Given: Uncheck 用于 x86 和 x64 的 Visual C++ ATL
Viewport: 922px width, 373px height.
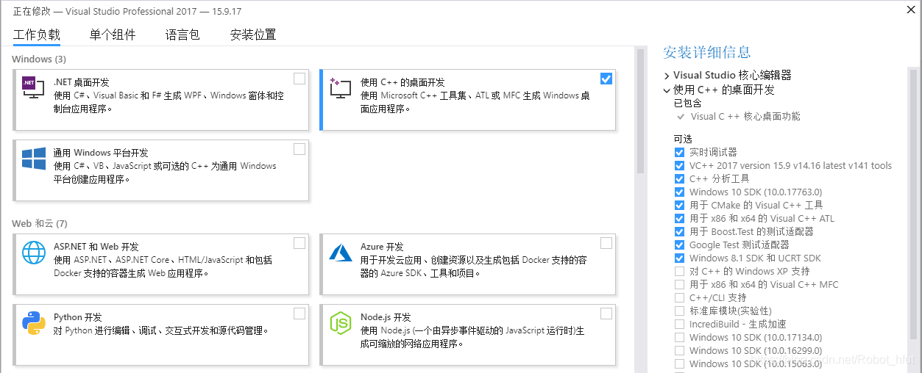Looking at the screenshot, I should (679, 218).
